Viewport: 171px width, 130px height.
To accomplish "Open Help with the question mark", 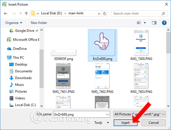I will [164, 23].
